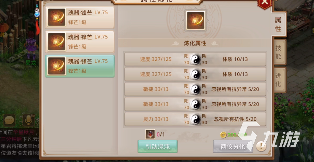This screenshot has height=162, width=314.
Task: Click the gold coin cost icon
Action: [223, 135]
